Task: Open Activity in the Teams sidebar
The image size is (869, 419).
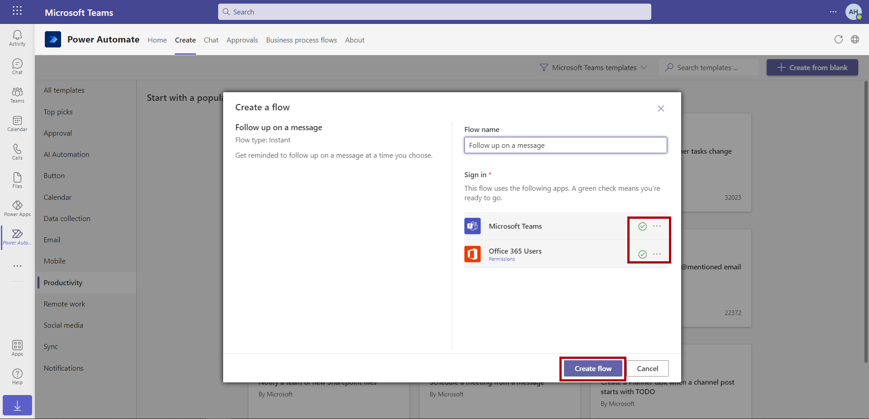Action: coord(17,38)
